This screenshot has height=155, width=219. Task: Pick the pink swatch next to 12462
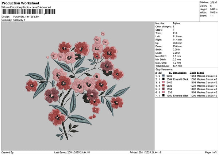[164, 82]
